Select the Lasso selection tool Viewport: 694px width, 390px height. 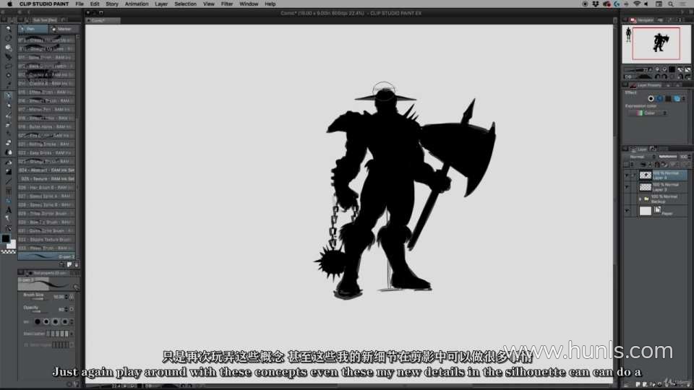coord(8,66)
